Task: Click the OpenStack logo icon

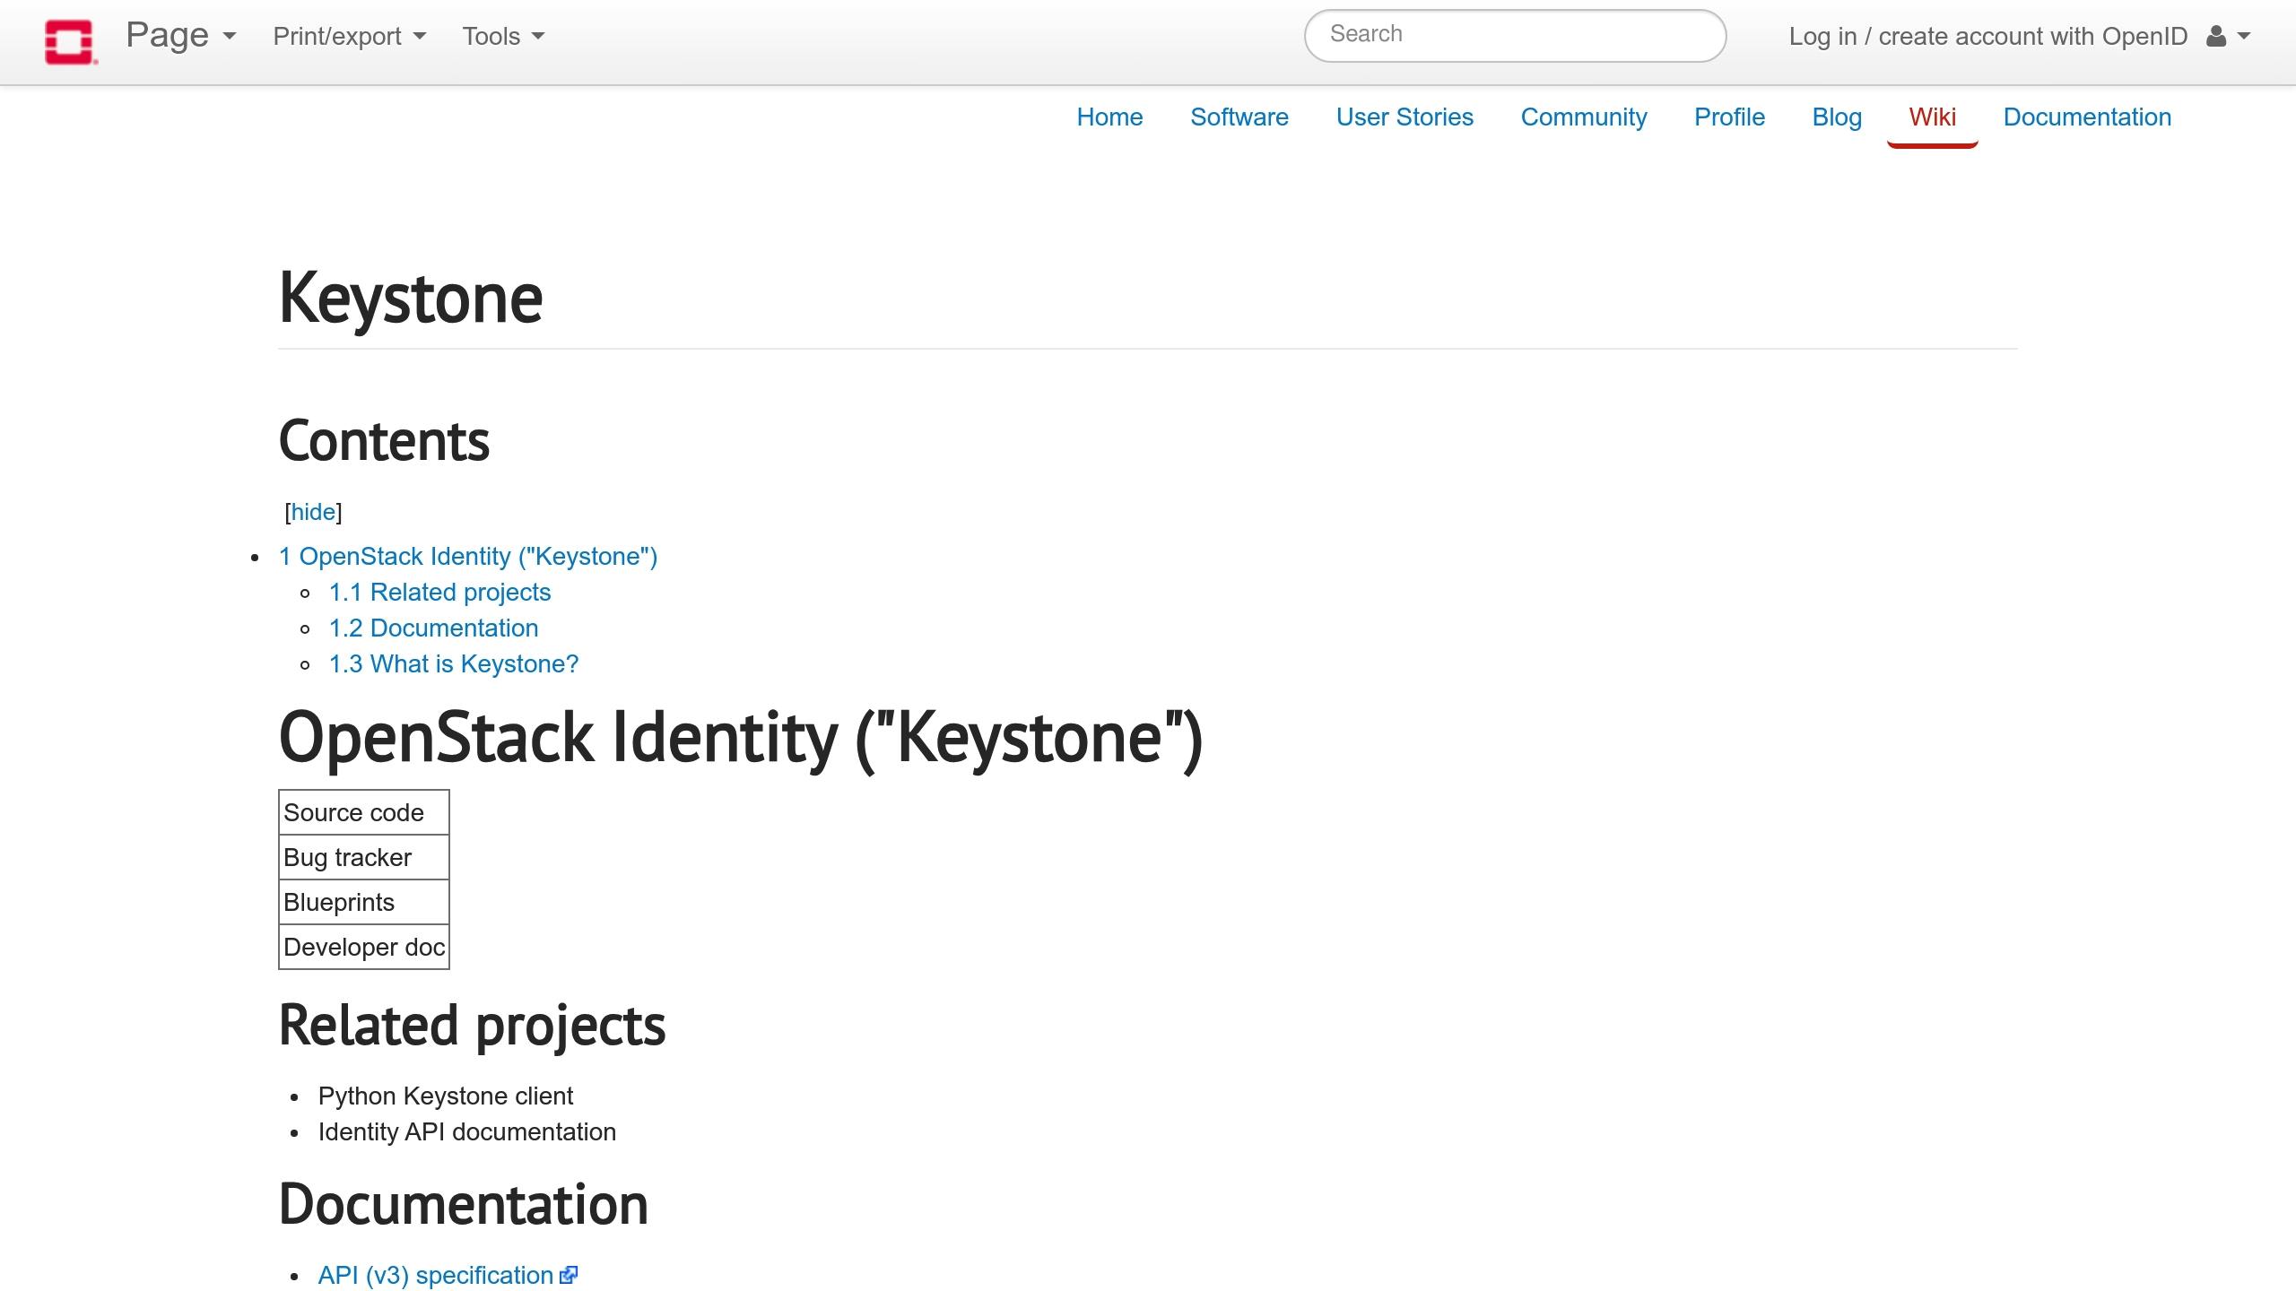Action: [70, 41]
